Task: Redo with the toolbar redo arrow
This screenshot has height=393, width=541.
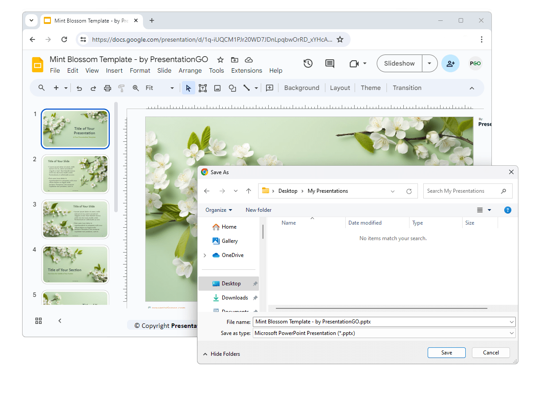Action: (93, 88)
